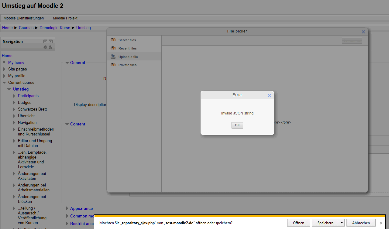The width and height of the screenshot is (389, 229).
Task: Open Courses in the breadcrumb
Action: point(26,28)
